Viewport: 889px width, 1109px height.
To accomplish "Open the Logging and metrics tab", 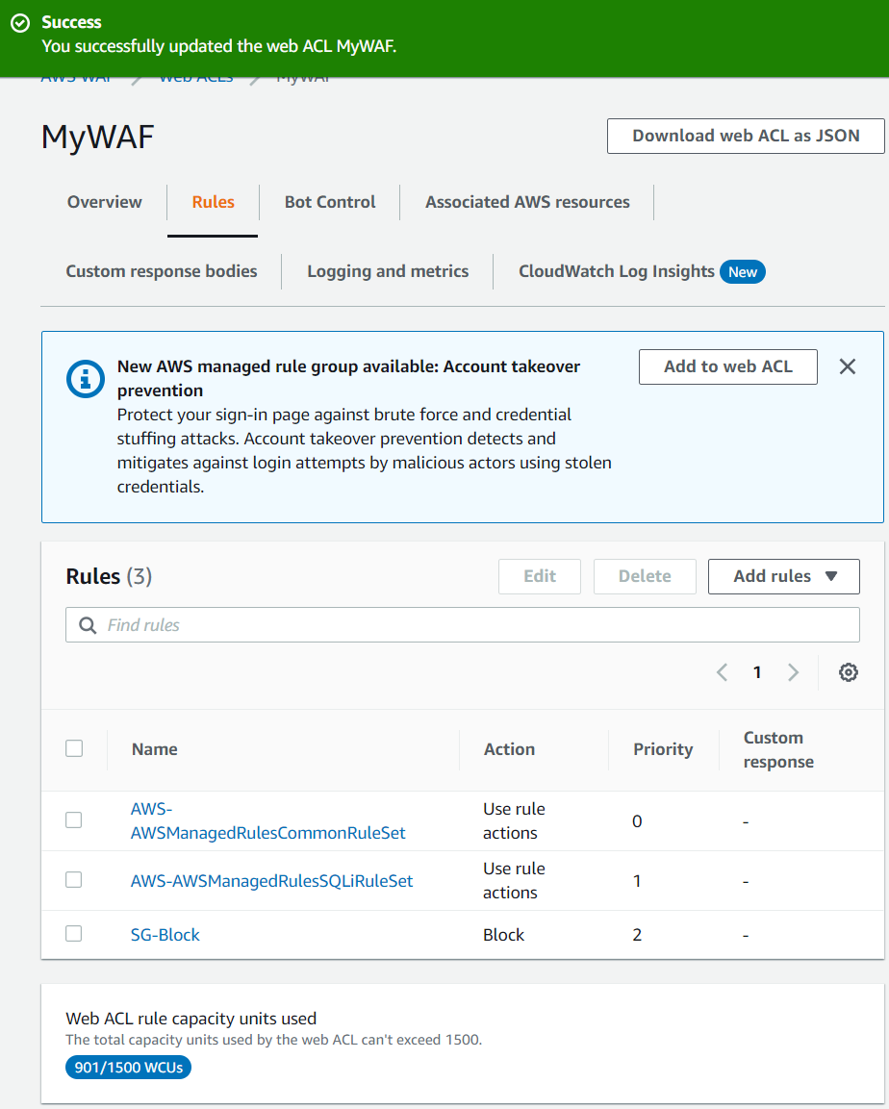I will click(388, 271).
